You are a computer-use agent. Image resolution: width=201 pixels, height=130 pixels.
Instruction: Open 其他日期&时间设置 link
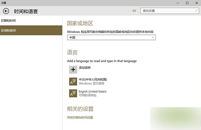click(80, 117)
